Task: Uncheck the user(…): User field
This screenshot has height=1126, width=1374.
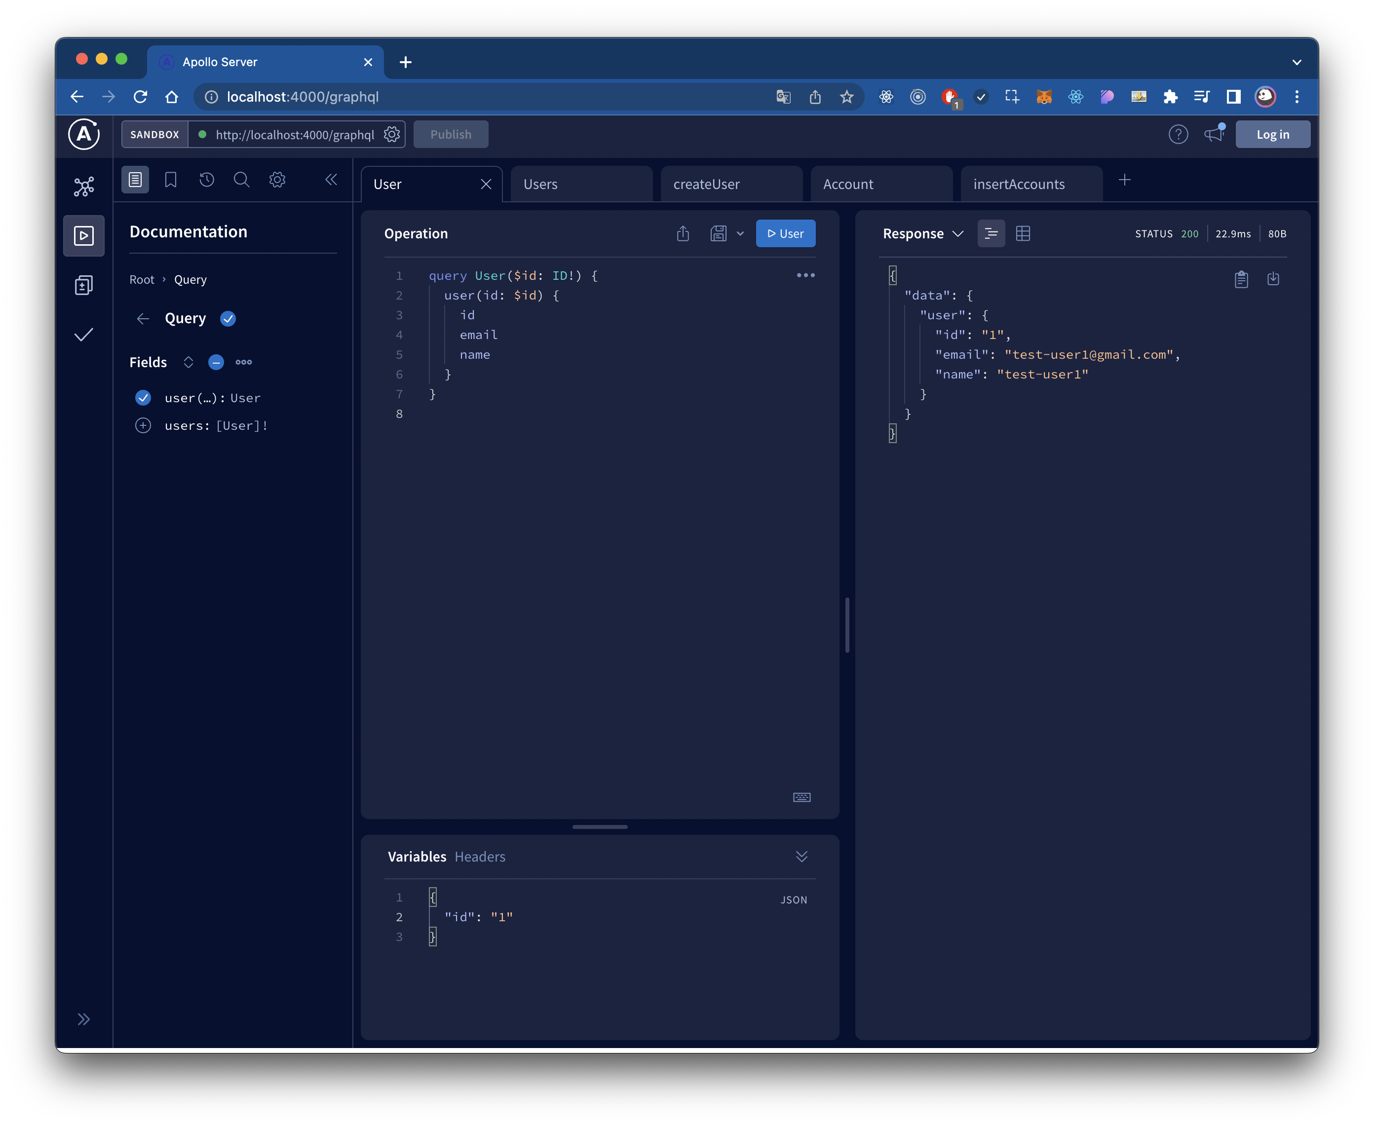Action: click(x=143, y=398)
